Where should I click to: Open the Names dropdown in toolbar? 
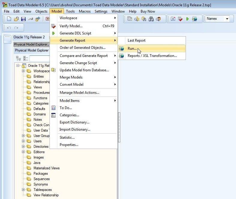pyautogui.click(x=227, y=19)
